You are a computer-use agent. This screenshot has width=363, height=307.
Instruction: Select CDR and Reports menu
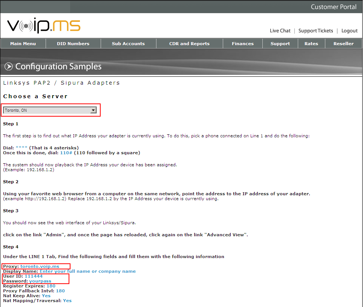point(189,44)
